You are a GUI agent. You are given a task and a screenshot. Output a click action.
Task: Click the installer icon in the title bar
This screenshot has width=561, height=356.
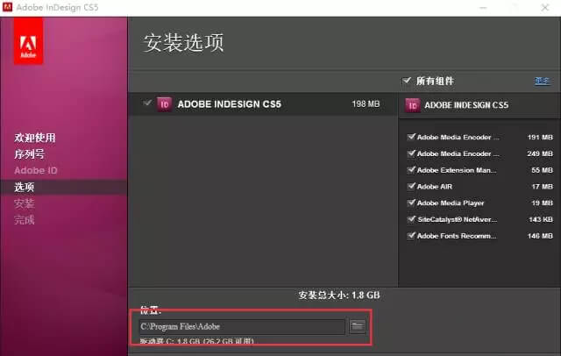[x=7, y=7]
